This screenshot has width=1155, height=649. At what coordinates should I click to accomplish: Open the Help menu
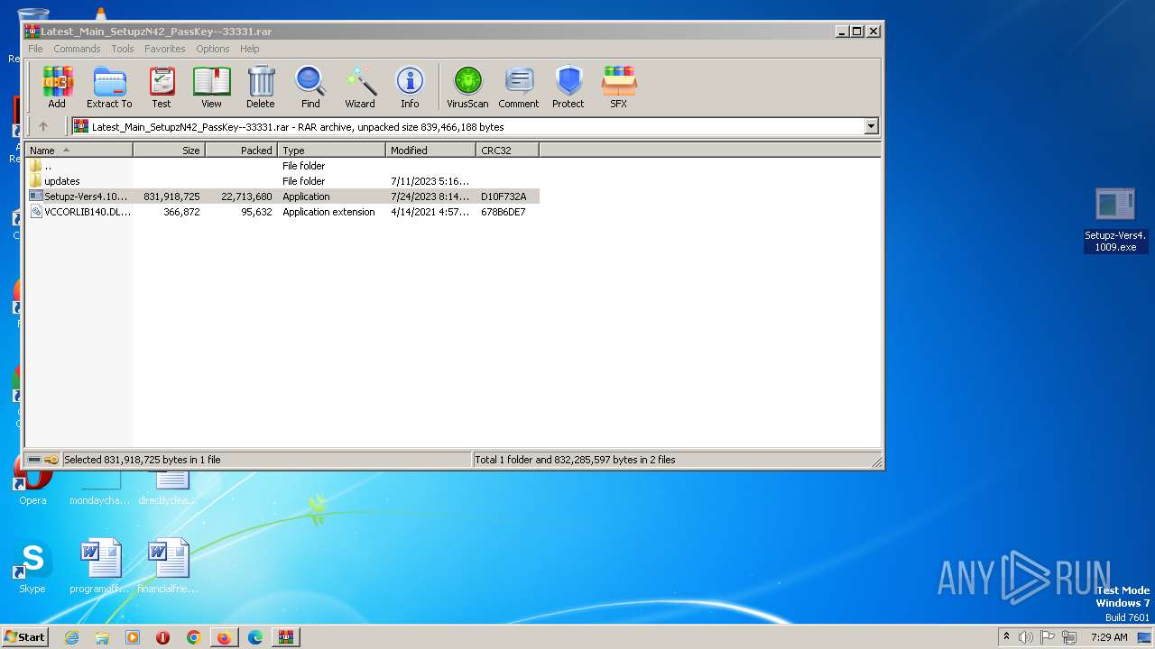point(250,49)
